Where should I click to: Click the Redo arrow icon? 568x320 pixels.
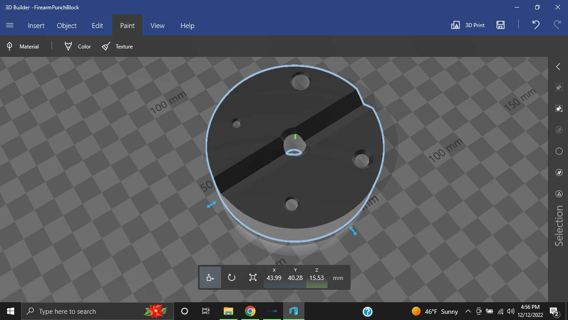click(x=557, y=25)
